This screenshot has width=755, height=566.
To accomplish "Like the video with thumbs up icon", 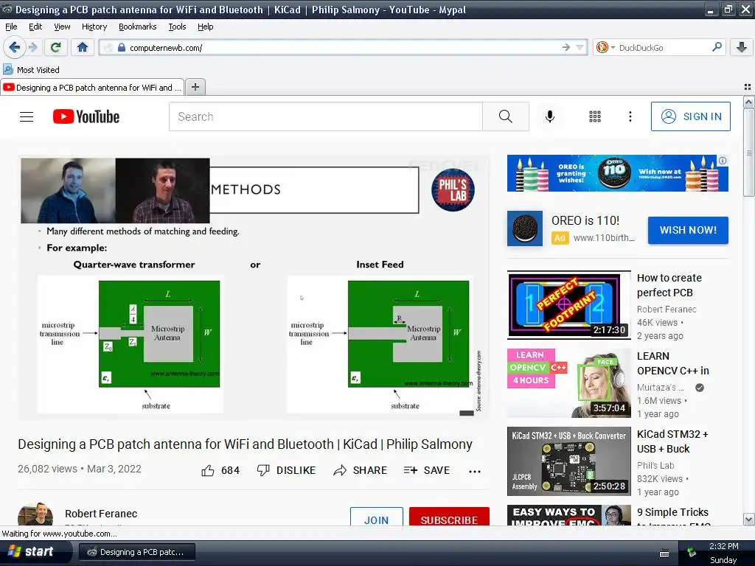I will pyautogui.click(x=207, y=470).
